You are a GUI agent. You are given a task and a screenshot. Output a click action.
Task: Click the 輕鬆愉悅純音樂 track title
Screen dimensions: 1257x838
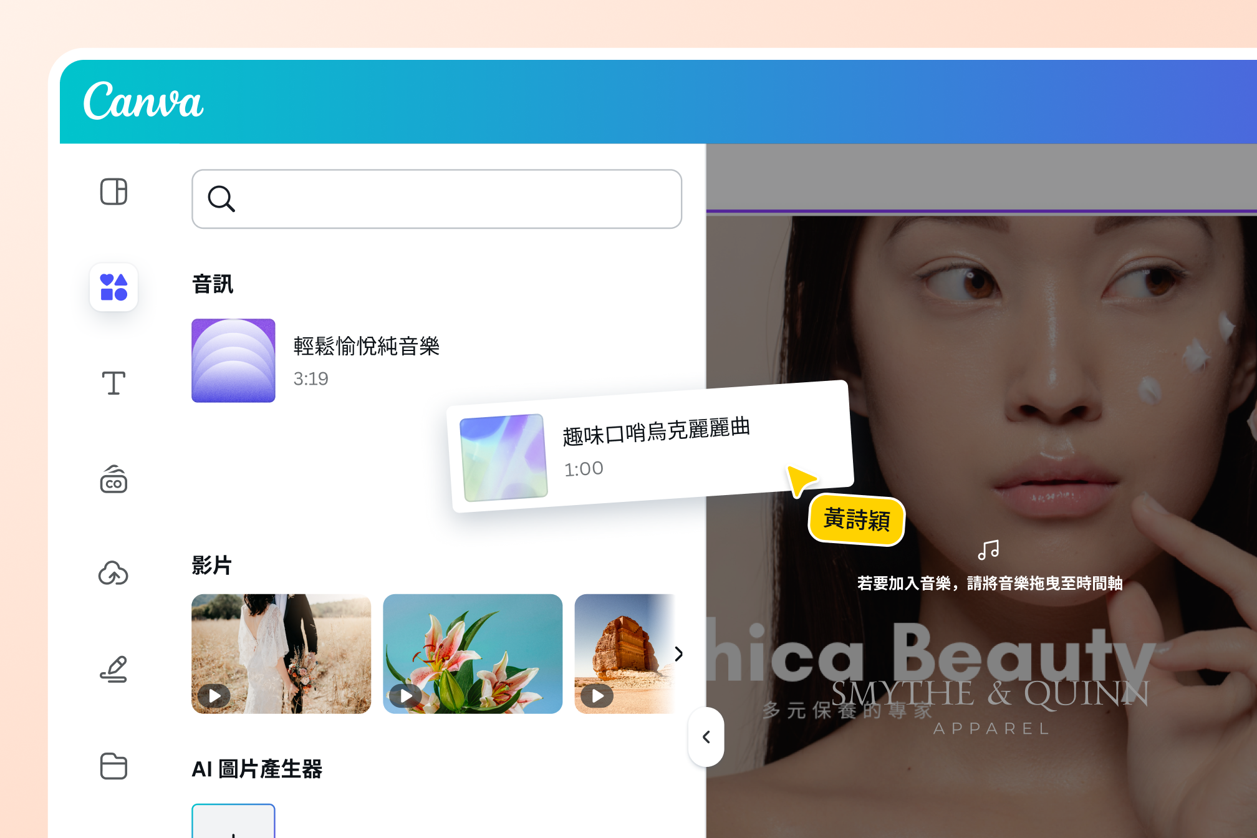tap(367, 346)
